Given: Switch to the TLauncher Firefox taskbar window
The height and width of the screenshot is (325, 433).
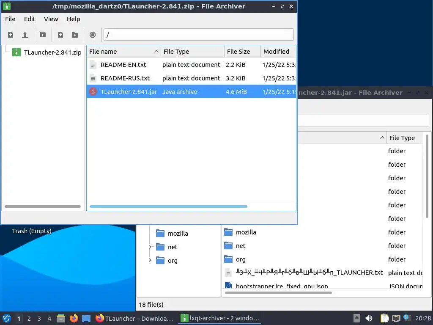Looking at the screenshot, I should tap(135, 318).
